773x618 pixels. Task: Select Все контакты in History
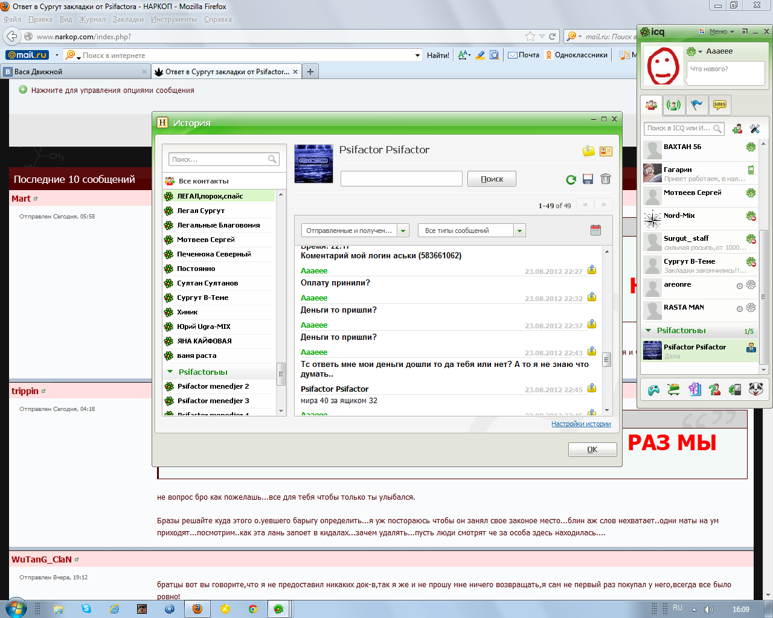tap(224, 180)
